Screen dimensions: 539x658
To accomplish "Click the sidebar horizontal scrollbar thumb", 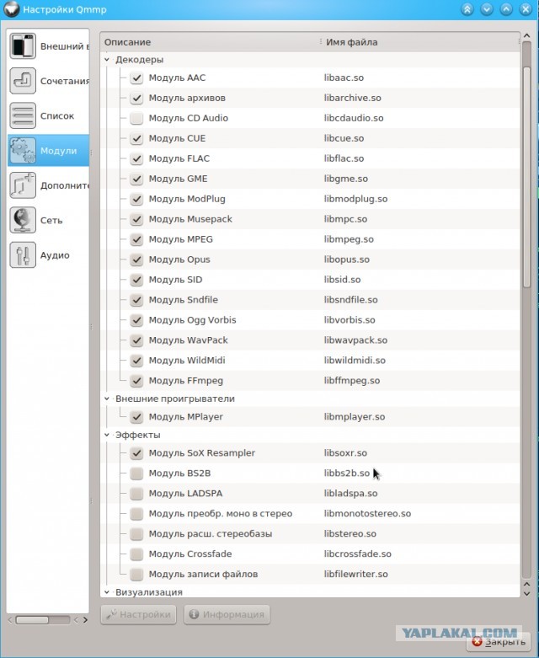I will point(32,620).
